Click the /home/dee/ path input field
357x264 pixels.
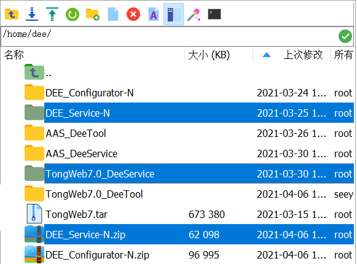click(x=169, y=36)
